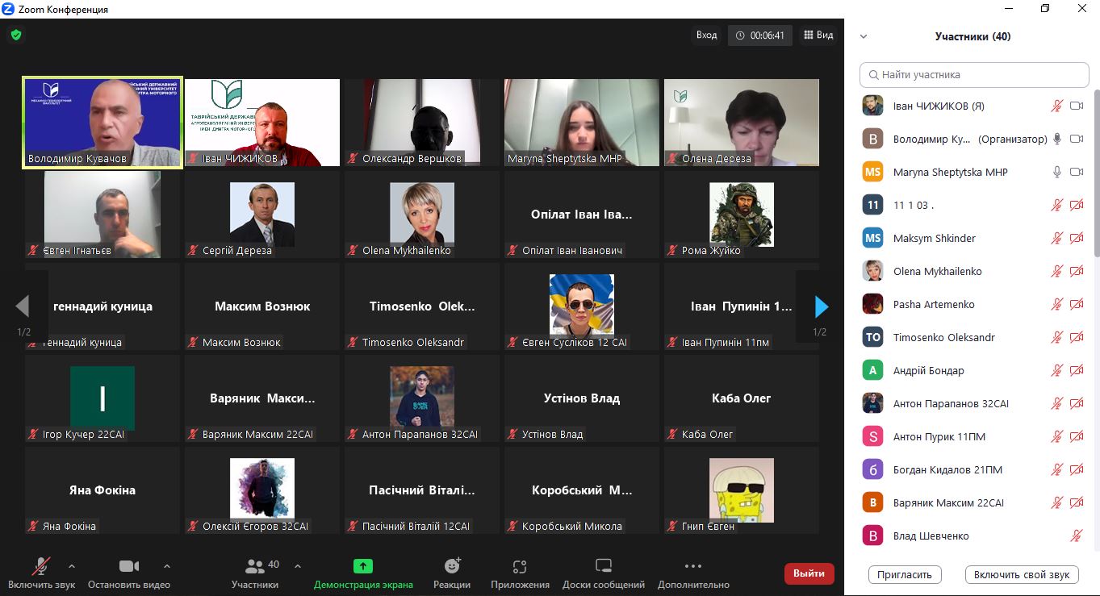Open Приложения apps panel
Viewport: 1100px width, 596px height.
pos(520,573)
